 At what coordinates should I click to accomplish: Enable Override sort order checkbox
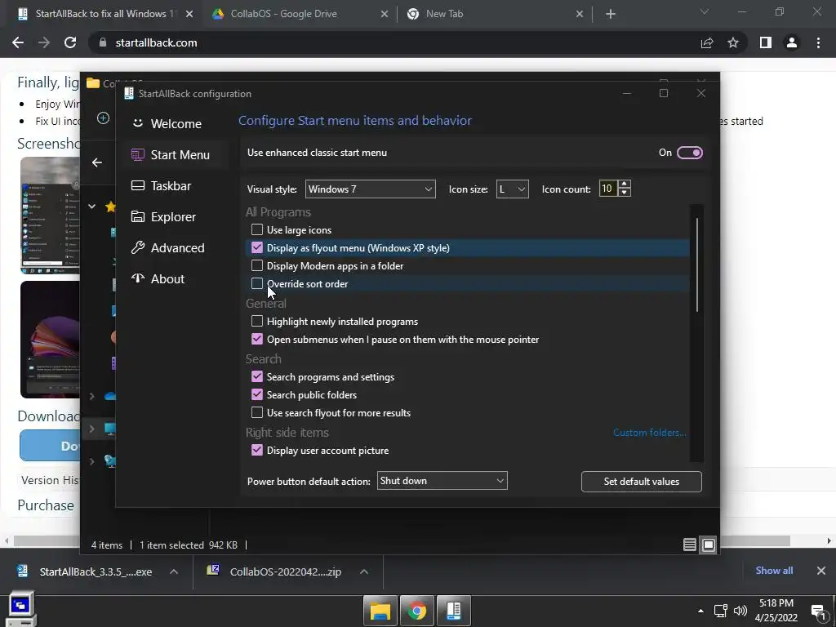(257, 283)
